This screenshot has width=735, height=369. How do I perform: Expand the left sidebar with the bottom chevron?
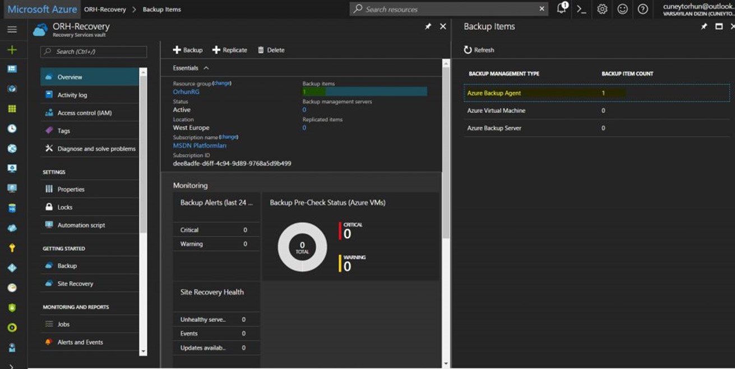click(x=12, y=366)
